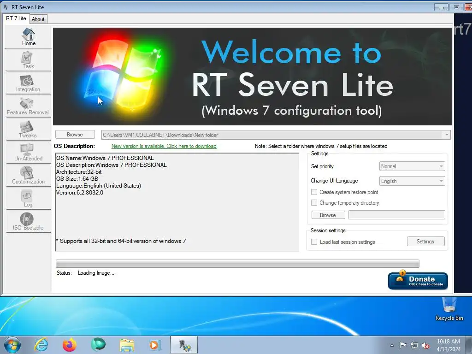Click the OS Name:Windows 7 PROFESSIONAL line
472x354 pixels.
[105, 158]
